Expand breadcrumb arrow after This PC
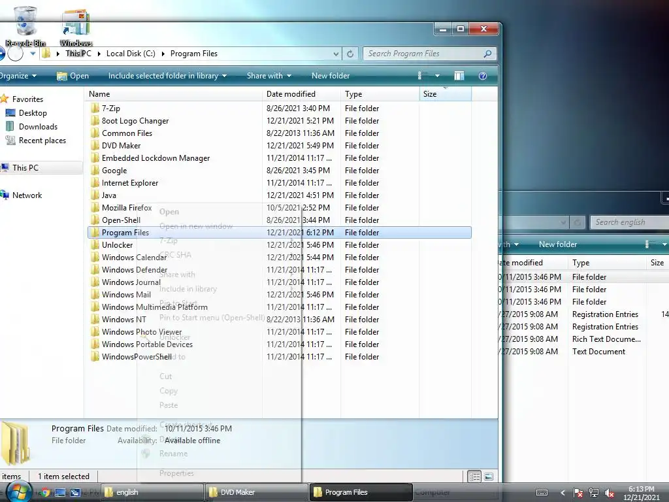This screenshot has width=669, height=502. click(99, 54)
